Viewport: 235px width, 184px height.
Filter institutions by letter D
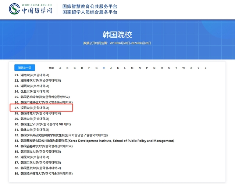pyautogui.click(x=82, y=68)
